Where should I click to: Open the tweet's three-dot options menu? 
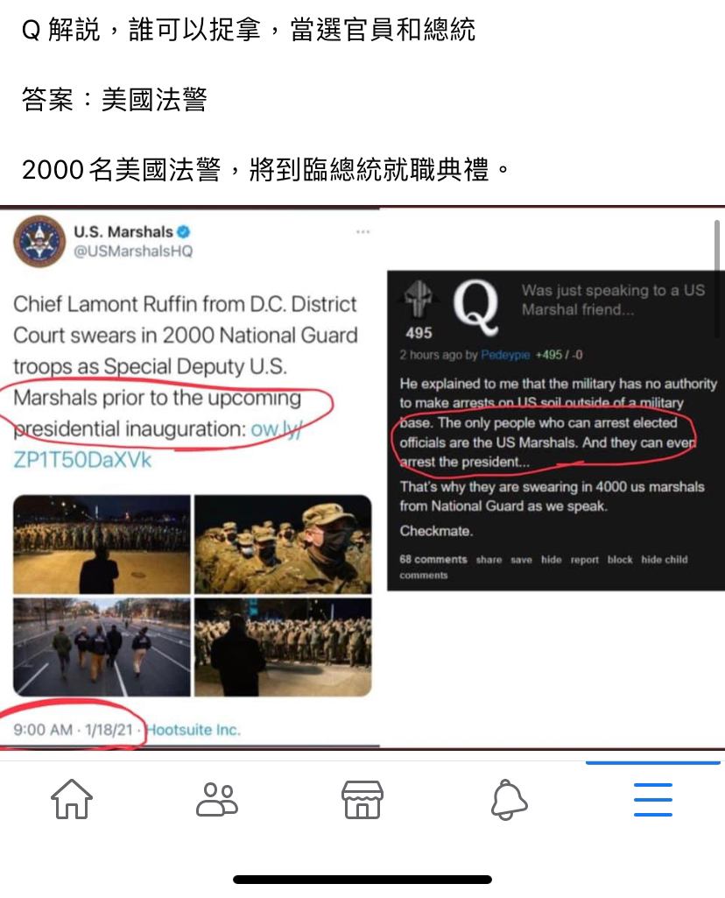click(x=362, y=232)
